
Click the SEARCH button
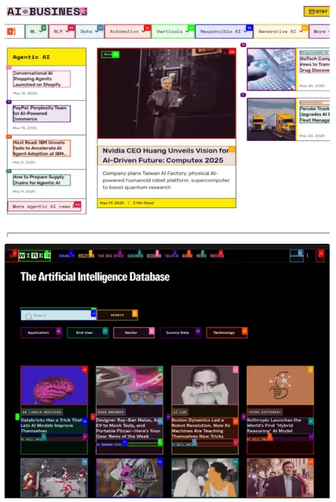pos(118,315)
